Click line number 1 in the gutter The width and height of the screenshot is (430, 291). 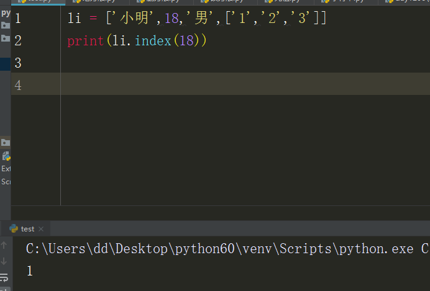18,19
